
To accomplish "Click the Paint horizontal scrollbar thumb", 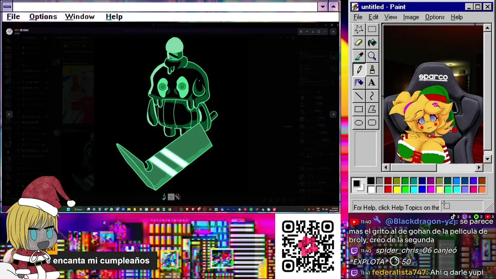I will (x=413, y=167).
